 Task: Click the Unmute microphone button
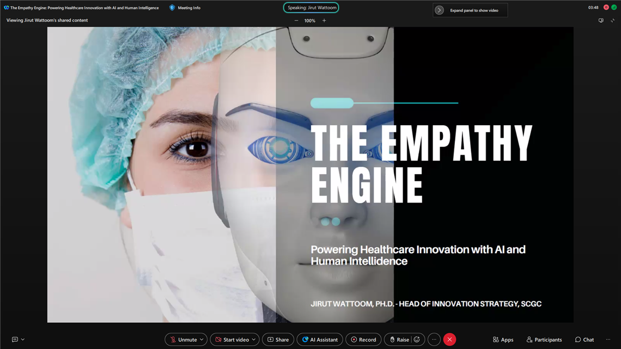click(182, 340)
